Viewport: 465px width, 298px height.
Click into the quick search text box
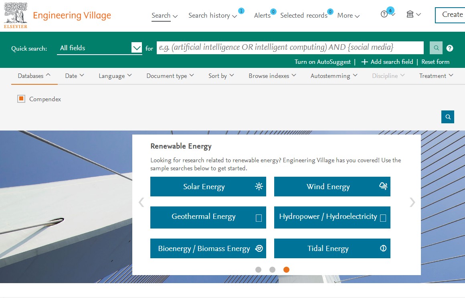tap(290, 47)
